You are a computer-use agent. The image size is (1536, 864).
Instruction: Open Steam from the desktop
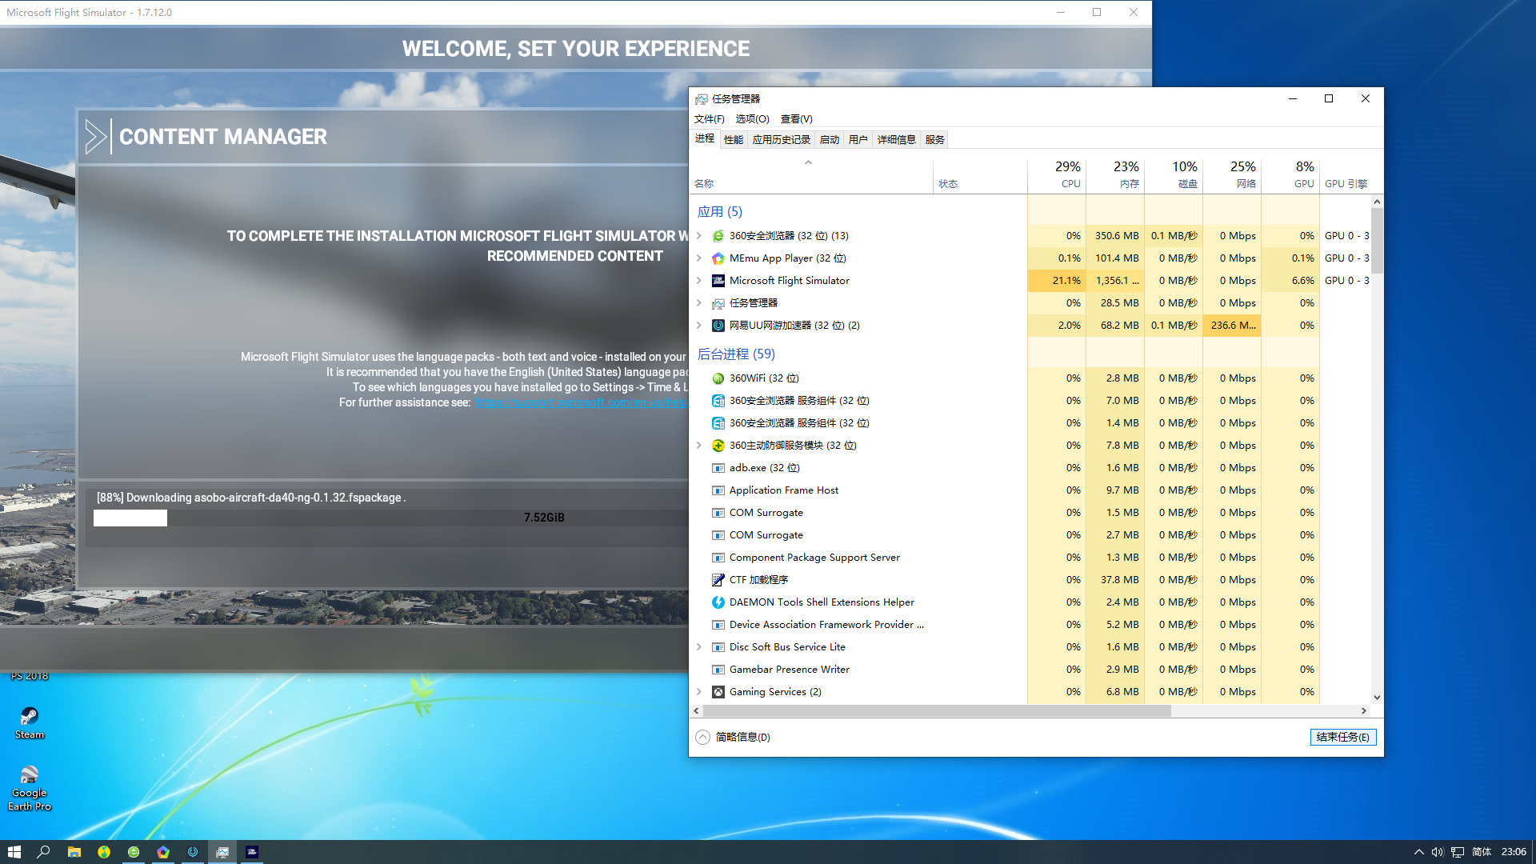click(x=29, y=718)
